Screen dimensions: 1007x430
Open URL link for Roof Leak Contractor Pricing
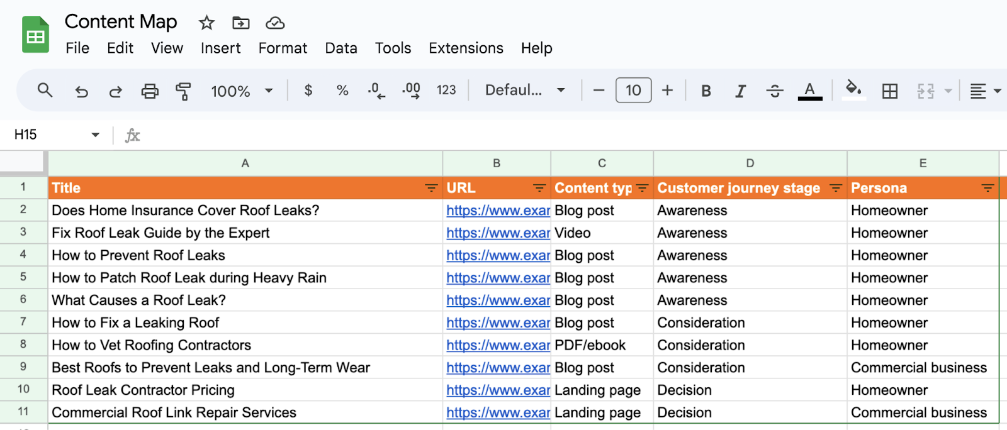click(x=498, y=390)
